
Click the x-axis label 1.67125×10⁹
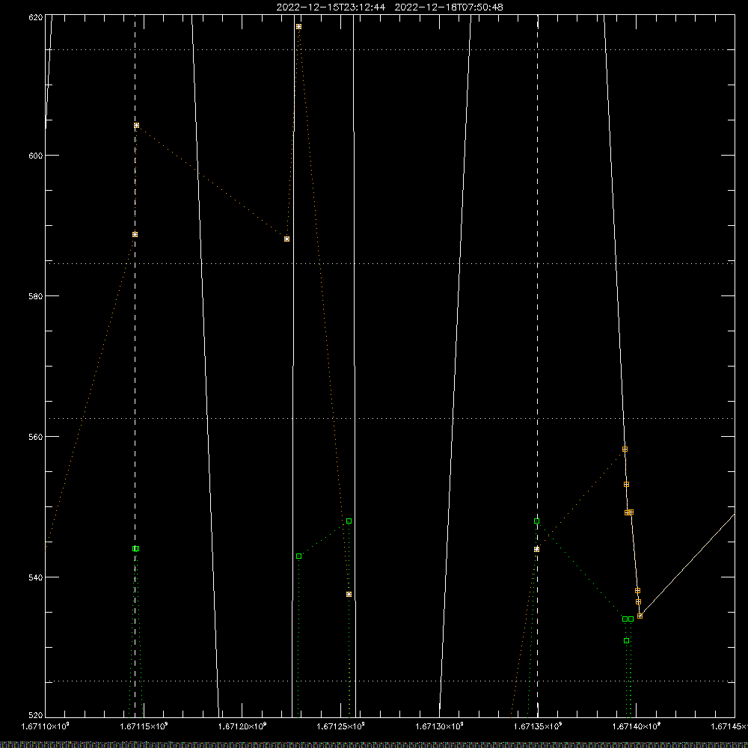pyautogui.click(x=340, y=726)
